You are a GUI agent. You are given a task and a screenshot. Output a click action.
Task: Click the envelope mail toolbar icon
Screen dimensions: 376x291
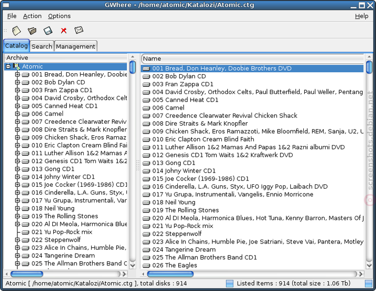[x=79, y=30]
